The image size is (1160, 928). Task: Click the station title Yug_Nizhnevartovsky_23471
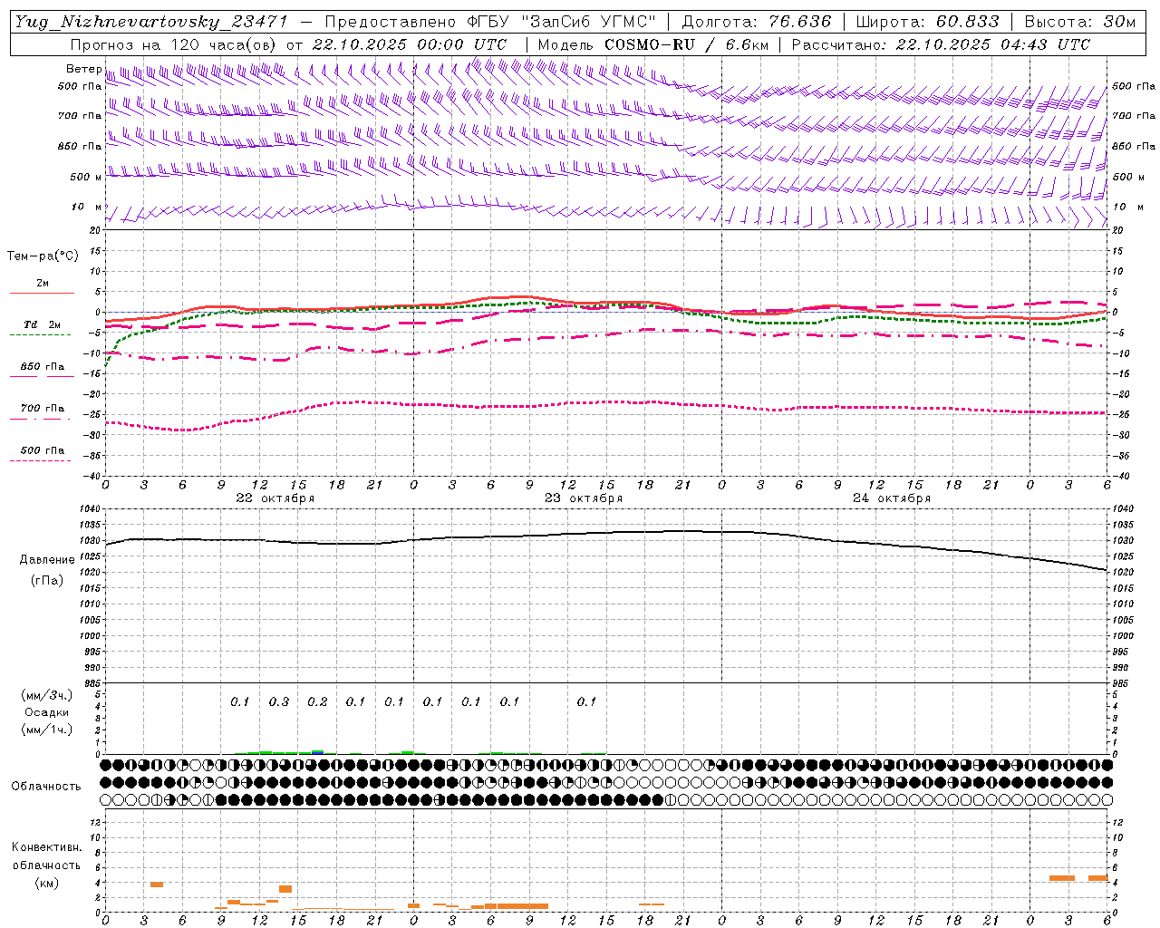coord(151,22)
